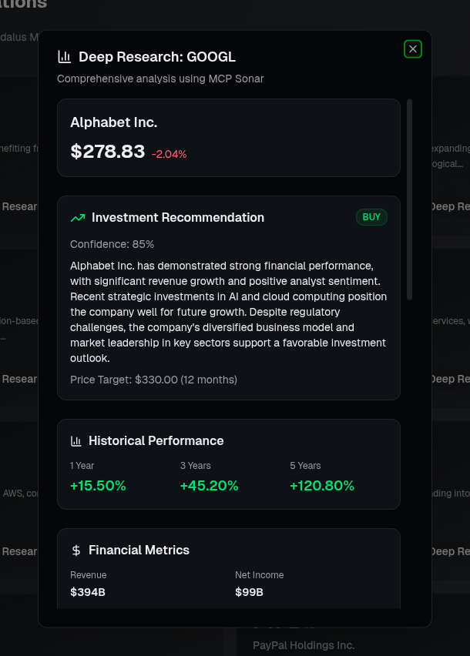
Task: Click the Investment Recommendation heading
Action: point(177,218)
